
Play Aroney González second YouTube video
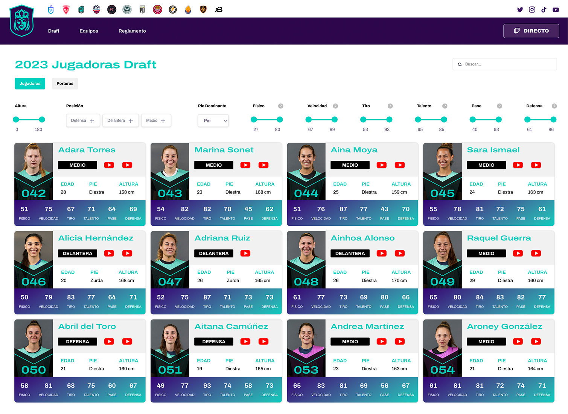pyautogui.click(x=536, y=341)
